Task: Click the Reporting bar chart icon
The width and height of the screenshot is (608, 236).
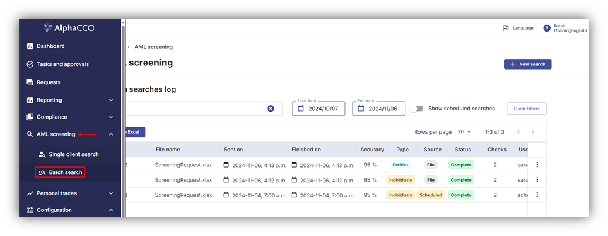Action: pos(29,100)
